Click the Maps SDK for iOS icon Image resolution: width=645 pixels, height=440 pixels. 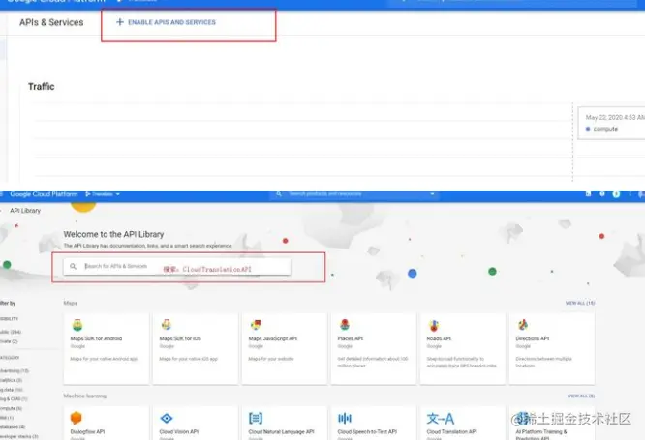point(167,325)
